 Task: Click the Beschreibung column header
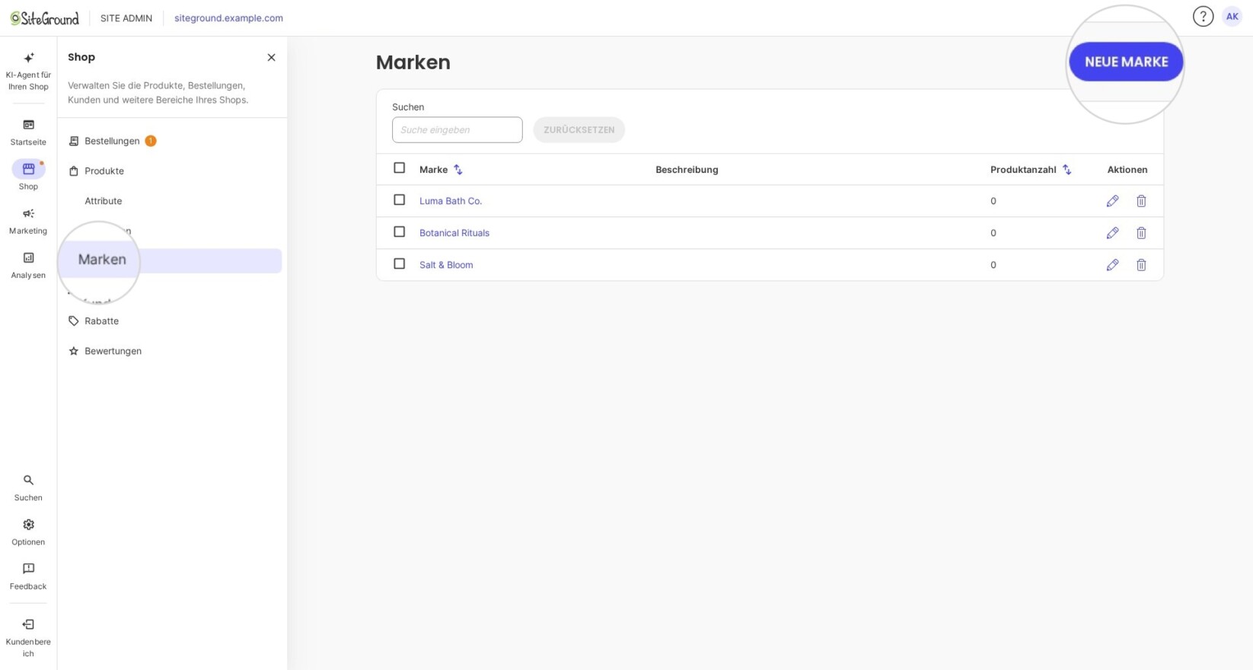[x=687, y=170]
